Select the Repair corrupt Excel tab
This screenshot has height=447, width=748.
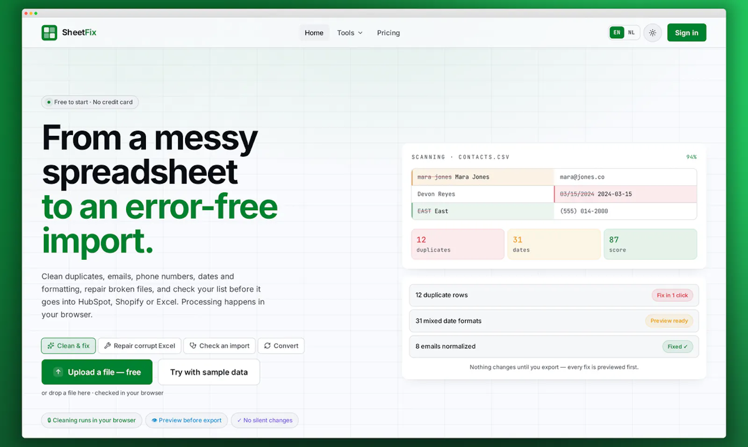tap(139, 346)
